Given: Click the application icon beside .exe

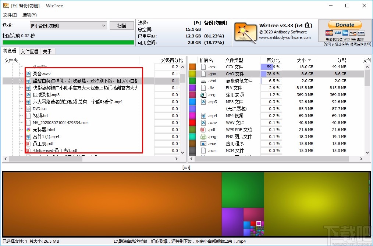Looking at the screenshot, I should coord(203,144).
